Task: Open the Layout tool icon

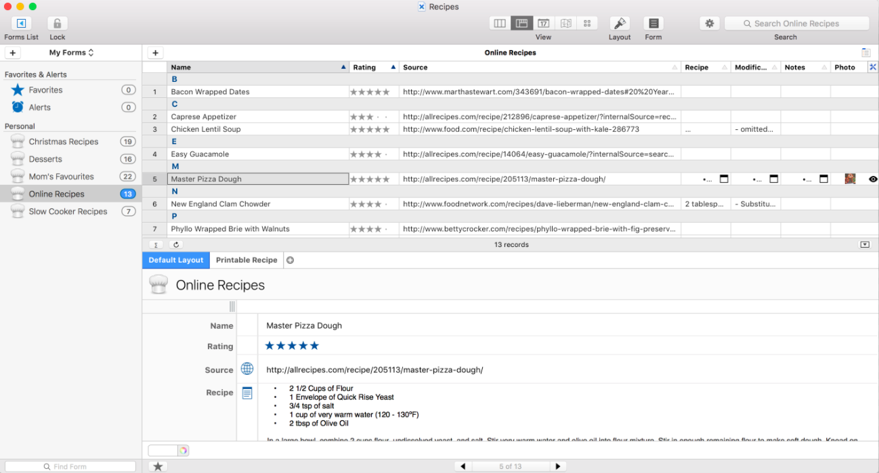Action: click(x=620, y=24)
